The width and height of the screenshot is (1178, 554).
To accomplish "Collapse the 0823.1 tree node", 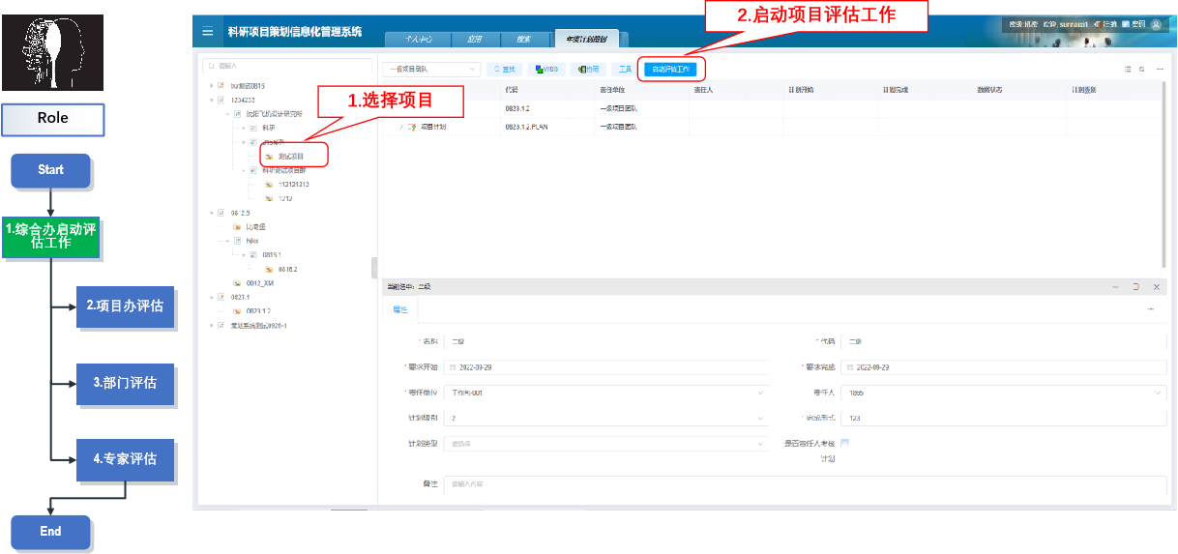I will pos(211,297).
